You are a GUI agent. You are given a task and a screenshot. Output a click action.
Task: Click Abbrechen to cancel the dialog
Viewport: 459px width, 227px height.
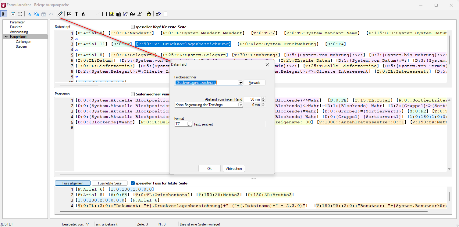[x=234, y=169]
